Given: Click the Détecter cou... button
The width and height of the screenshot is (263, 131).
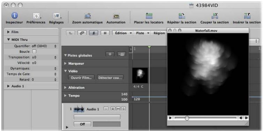Looking at the screenshot, I should click(110, 78).
